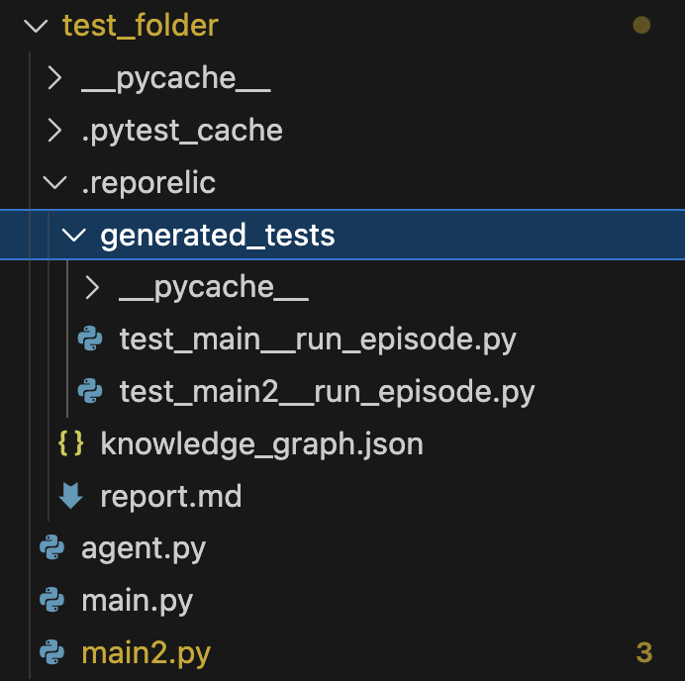Viewport: 685px width, 681px height.
Task: Select the main2.py file name
Action: (146, 654)
